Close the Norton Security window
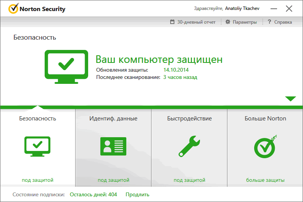Viewport: 303px width, 202px height. click(x=289, y=8)
